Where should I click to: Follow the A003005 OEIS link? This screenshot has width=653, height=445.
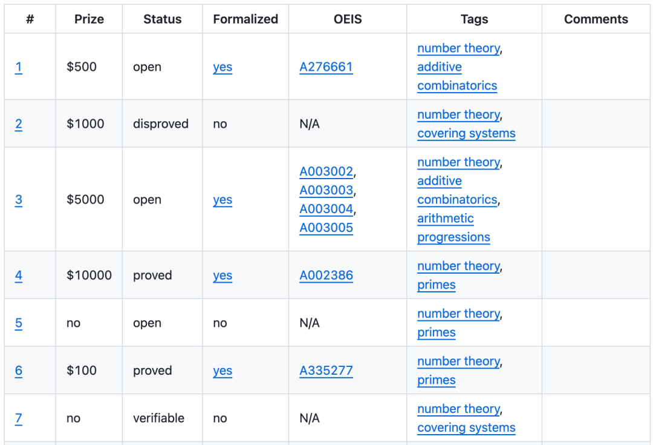[326, 228]
